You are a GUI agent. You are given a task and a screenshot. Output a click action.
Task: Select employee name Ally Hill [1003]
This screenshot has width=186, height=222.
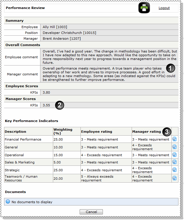(56, 27)
